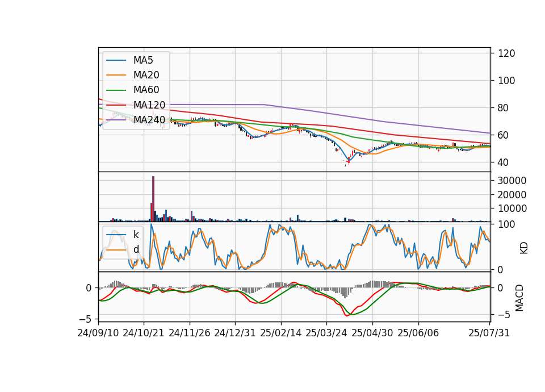Click the 25/06/06 date axis label
545x392 pixels.
418,333
